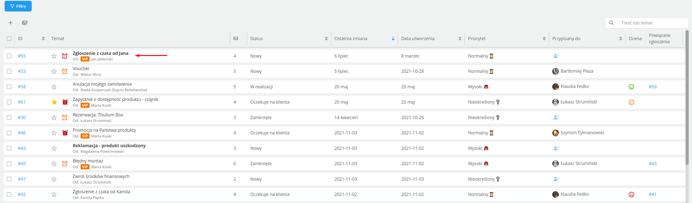Click assignee Bartłomiej Płaza

point(577,71)
